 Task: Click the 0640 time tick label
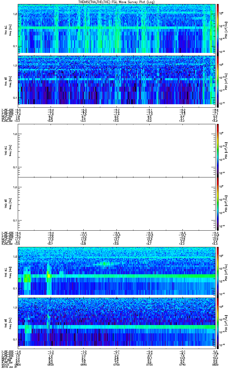coord(83,364)
